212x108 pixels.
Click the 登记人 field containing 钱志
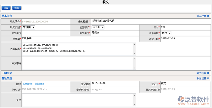[185, 84]
